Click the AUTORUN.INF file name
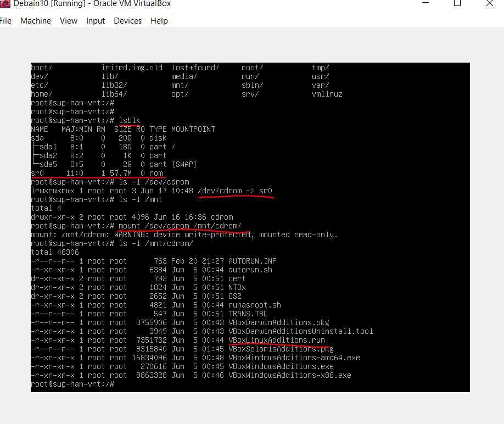 pyautogui.click(x=253, y=261)
